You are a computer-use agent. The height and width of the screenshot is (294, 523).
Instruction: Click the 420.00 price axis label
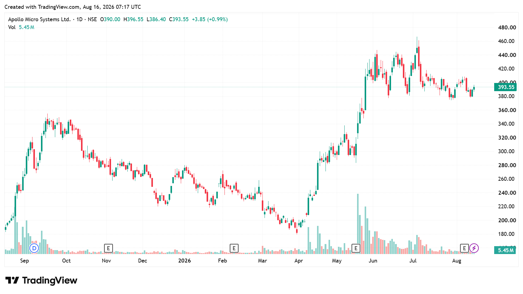[506, 69]
